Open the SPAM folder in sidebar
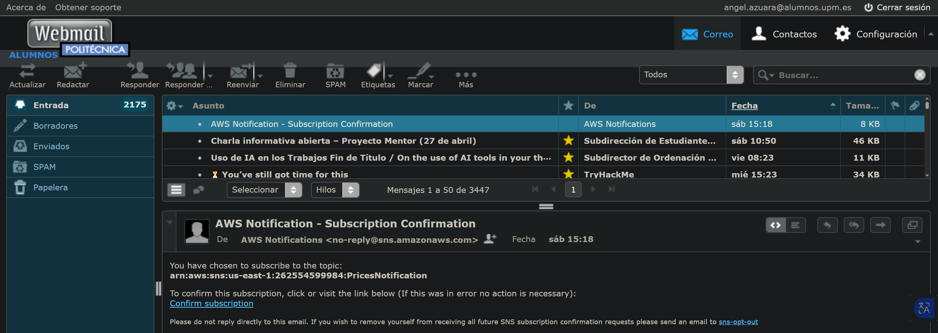The width and height of the screenshot is (938, 333). 80,167
